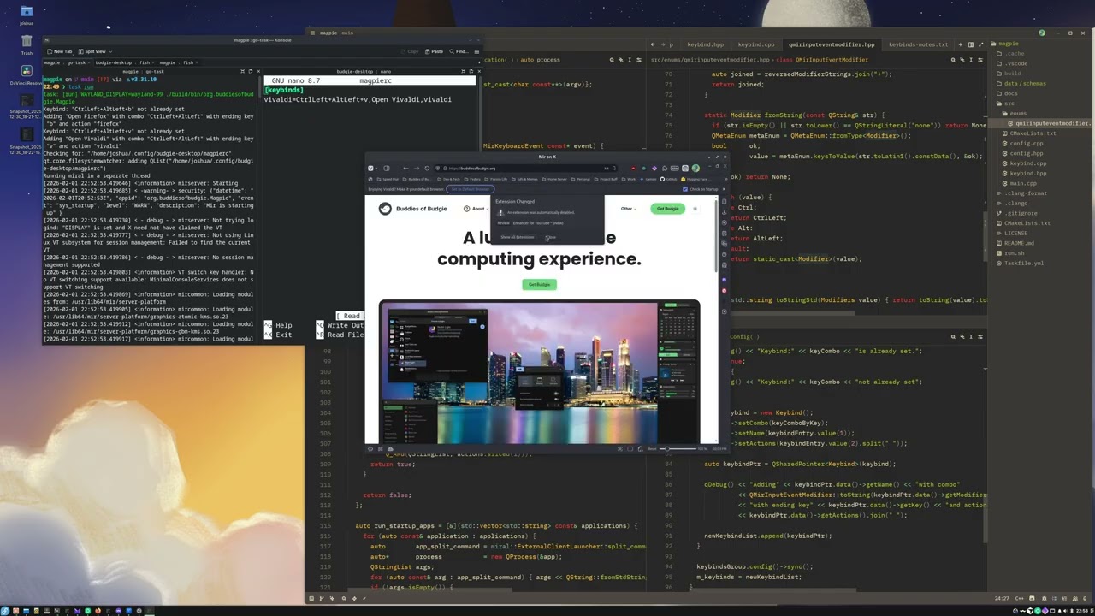The height and width of the screenshot is (616, 1095).
Task: Uncheck the Check on Startup checkbox
Action: (685, 189)
